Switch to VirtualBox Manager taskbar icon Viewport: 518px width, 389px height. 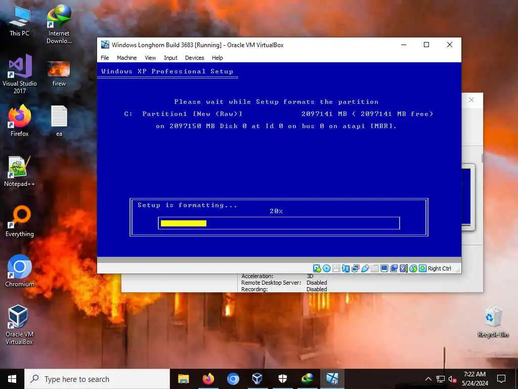pyautogui.click(x=257, y=379)
